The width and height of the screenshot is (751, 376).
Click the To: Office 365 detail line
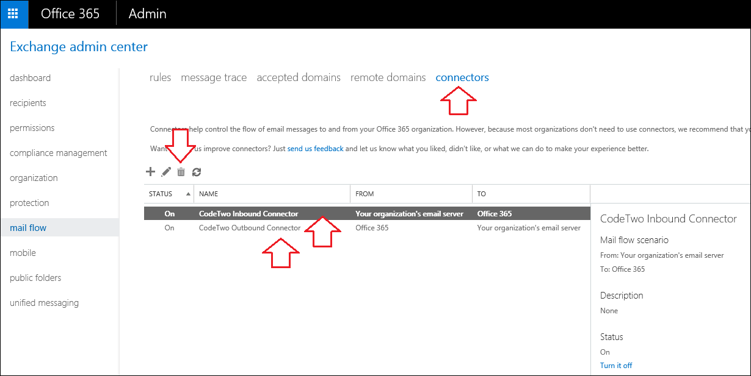[622, 269]
